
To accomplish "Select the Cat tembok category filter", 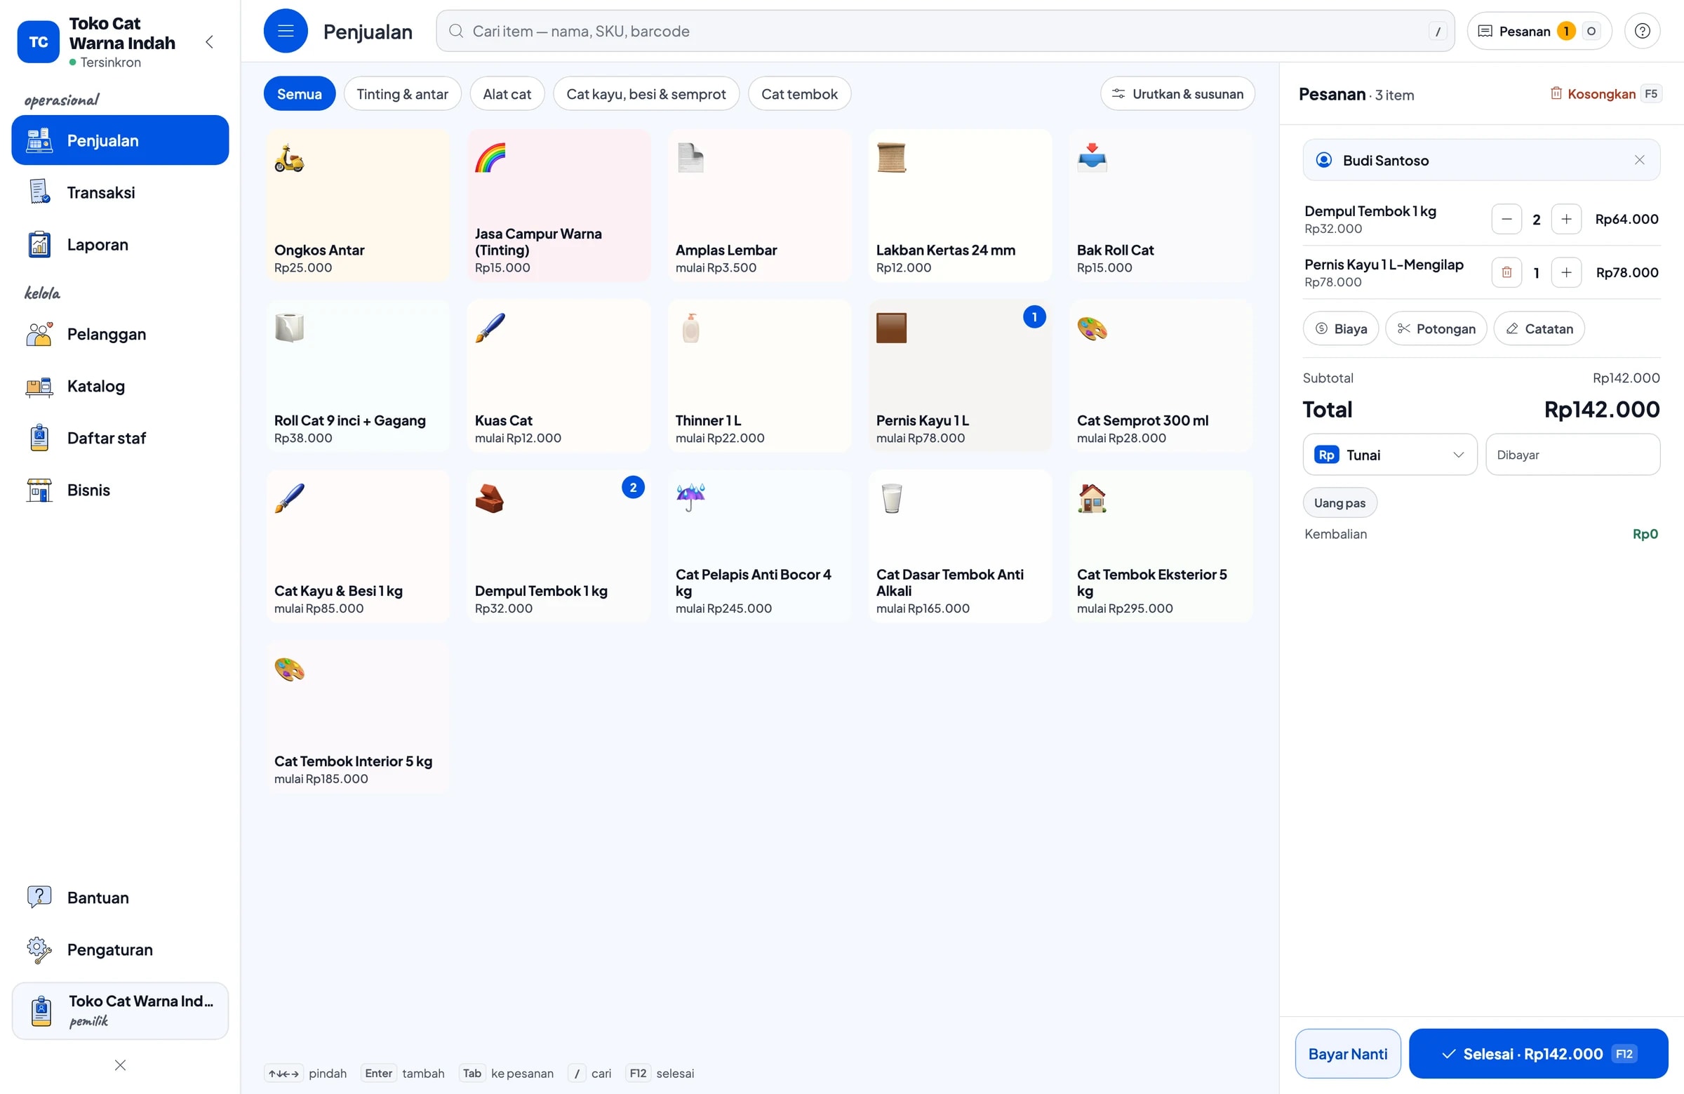I will tap(798, 94).
